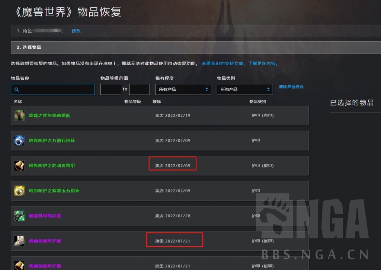Focus the 物品名称 search field
Viewport: 381px width, 270px height.
click(53, 89)
